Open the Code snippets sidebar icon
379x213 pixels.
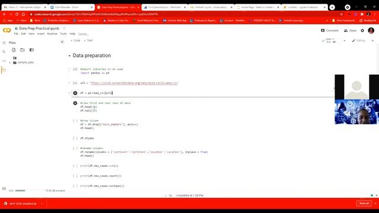click(4, 61)
